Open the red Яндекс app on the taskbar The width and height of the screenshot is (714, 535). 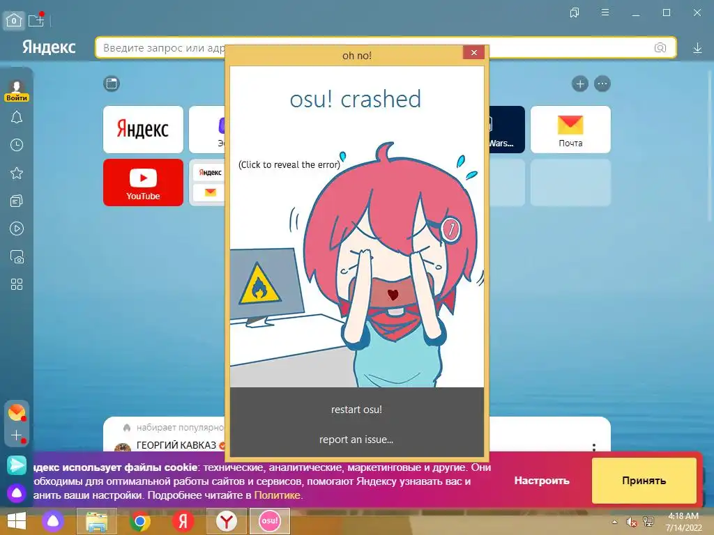[x=183, y=521]
